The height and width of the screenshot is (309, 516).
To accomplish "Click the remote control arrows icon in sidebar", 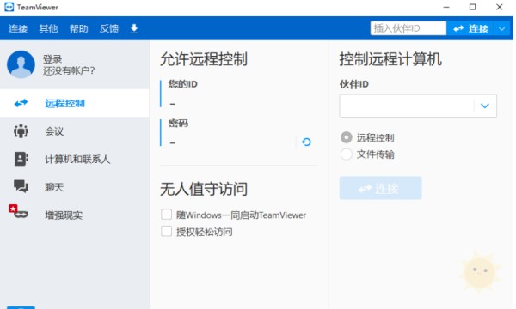I will pyautogui.click(x=21, y=104).
